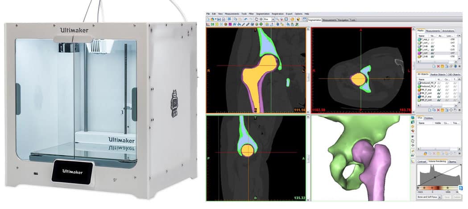Click the Redo arrow in the toolbar

coord(251,19)
